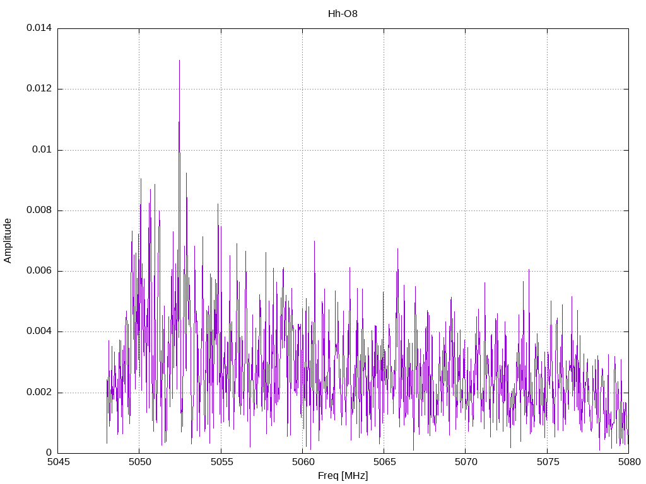Select the 5045 x-axis tick label
This screenshot has height=484, width=646.
tap(57, 462)
